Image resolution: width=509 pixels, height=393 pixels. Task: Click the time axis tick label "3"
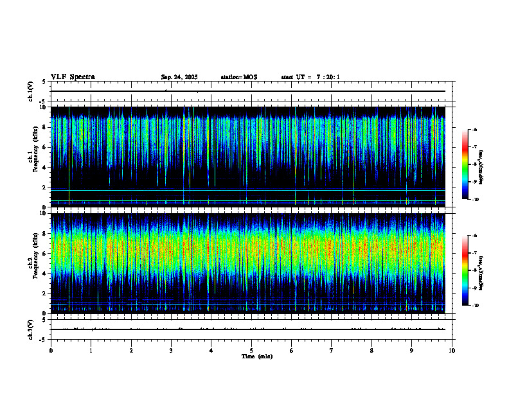tap(171, 351)
